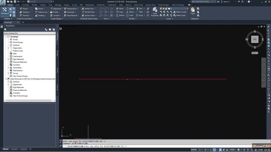
Task: Click the Pipe Network tool in ribbon
Action: 71,16
